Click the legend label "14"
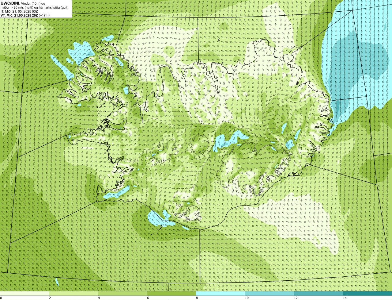The height and width of the screenshot is (300, 392). pyautogui.click(x=345, y=298)
